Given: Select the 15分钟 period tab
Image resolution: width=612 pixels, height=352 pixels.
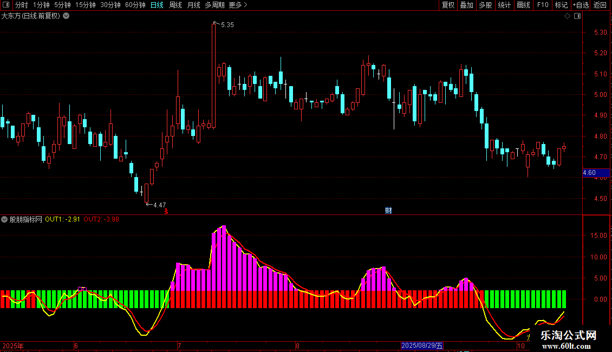Looking at the screenshot, I should pyautogui.click(x=86, y=5).
